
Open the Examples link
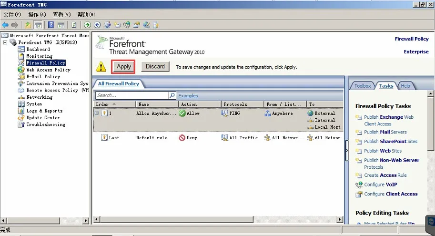point(188,96)
